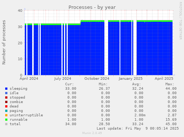Click sleeping current value 33.00

71,89
